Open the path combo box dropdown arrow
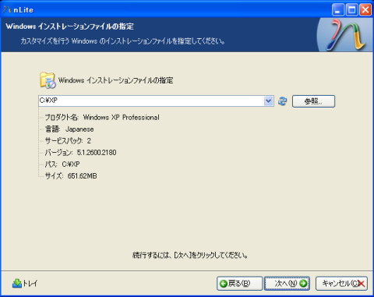This screenshot has width=374, height=297. click(x=269, y=101)
